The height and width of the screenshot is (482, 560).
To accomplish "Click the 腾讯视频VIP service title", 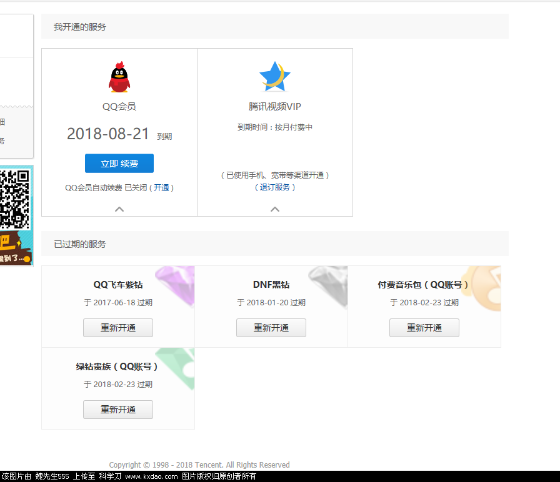I will (275, 107).
